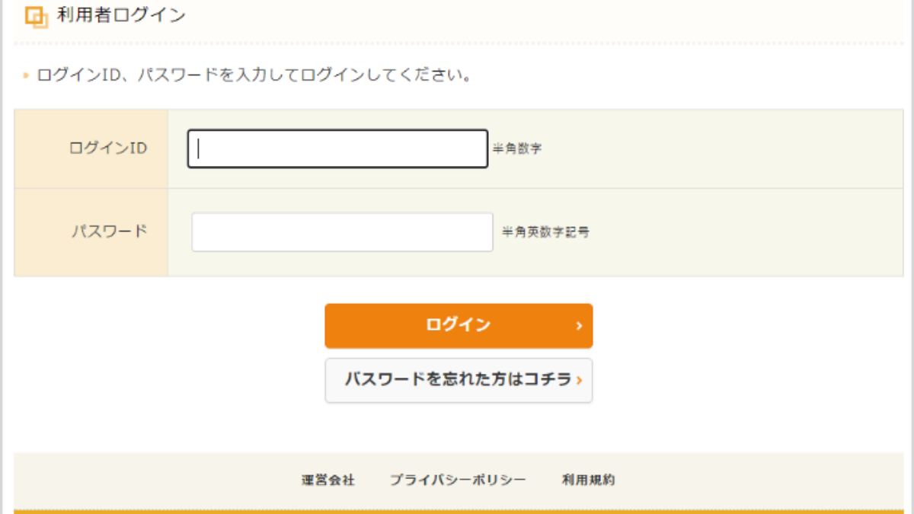Click the 半角数字 hint text
Screen dimensions: 914x514
517,148
